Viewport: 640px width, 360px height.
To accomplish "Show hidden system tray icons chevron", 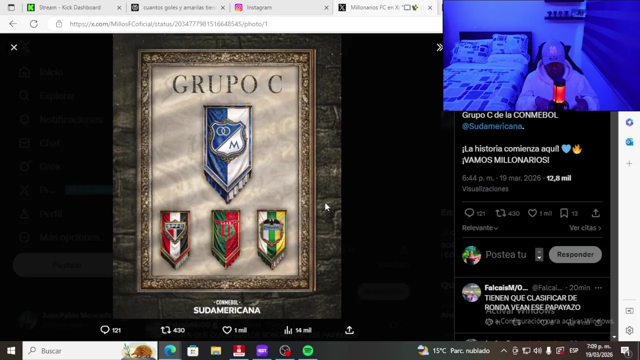I will click(504, 350).
